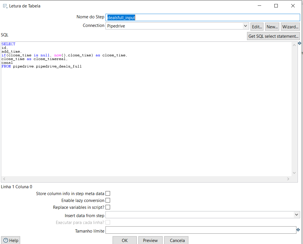Screen dimensions: 303x244
Task: Click the SQL editor scroll up arrow
Action: coord(294,45)
